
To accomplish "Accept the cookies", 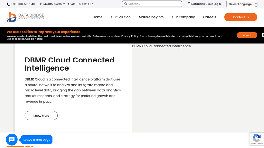I will click(x=247, y=35).
